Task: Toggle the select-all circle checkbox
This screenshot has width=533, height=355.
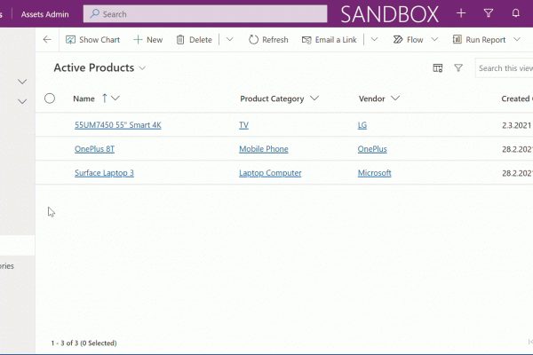Action: tap(50, 99)
